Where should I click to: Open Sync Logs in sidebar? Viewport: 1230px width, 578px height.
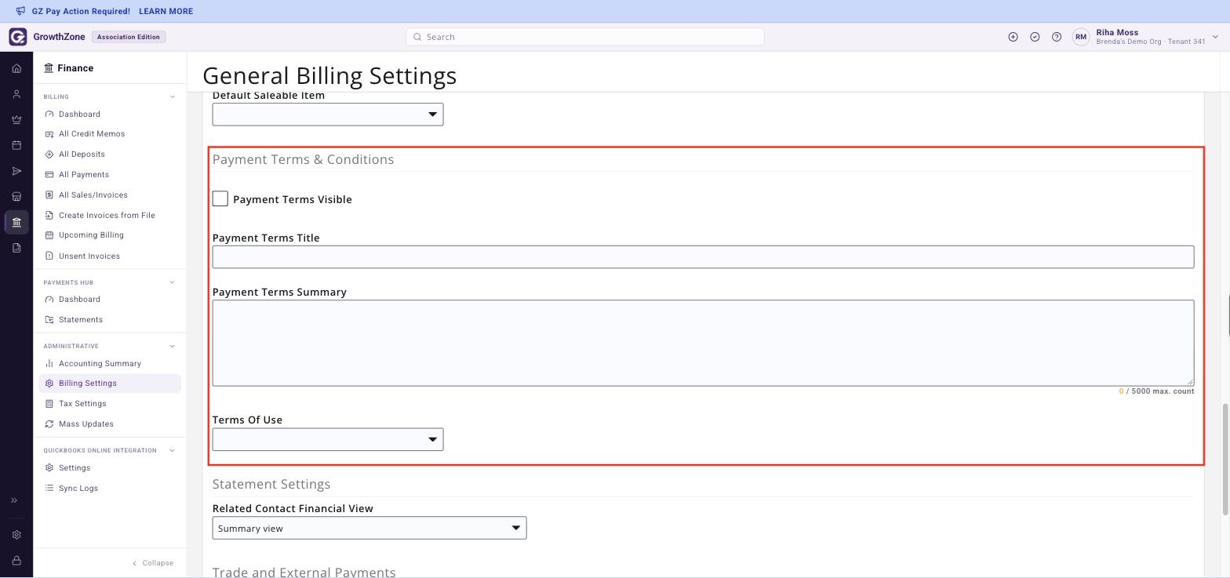click(78, 489)
